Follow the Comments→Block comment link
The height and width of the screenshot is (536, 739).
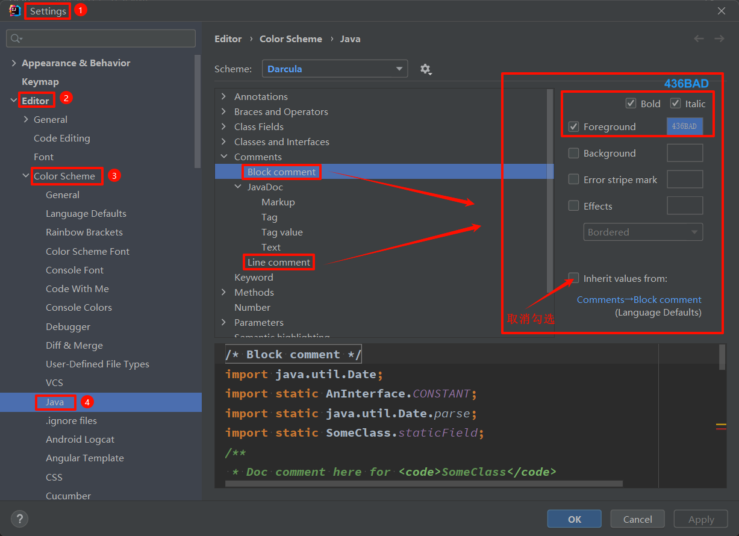click(639, 299)
